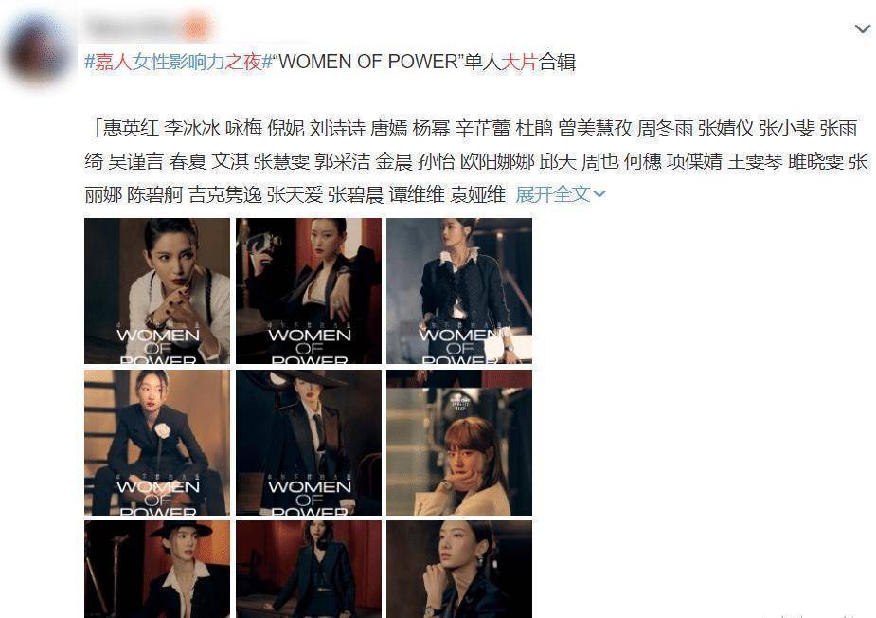This screenshot has height=618, width=876.
Task: Open bottom-left photo with hat and white collar
Action: [157, 570]
